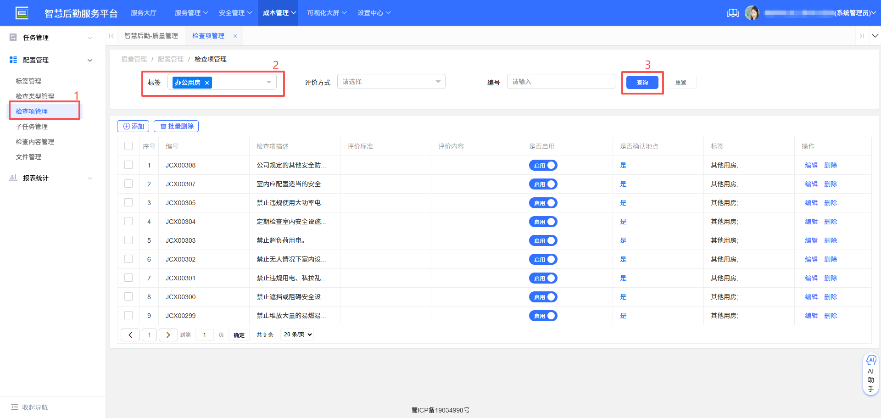The height and width of the screenshot is (418, 881).
Task: Switch to the 智慧后勤-质量管理 tab
Action: click(151, 35)
